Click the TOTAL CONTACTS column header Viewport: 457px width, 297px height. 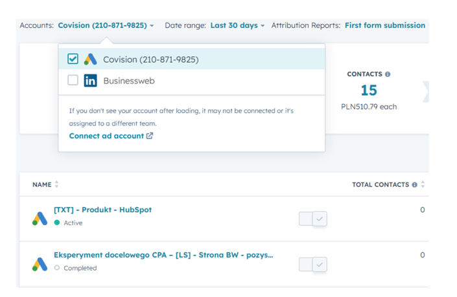point(381,184)
